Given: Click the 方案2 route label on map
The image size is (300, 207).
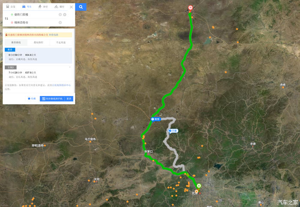Looking at the screenshot, I should pyautogui.click(x=173, y=131).
